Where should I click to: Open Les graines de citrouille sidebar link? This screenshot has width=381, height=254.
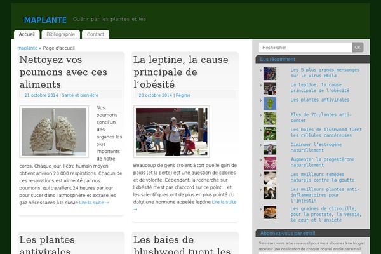pos(326,215)
